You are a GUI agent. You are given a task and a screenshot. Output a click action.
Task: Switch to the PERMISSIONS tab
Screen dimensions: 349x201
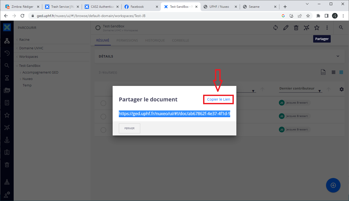pyautogui.click(x=127, y=41)
